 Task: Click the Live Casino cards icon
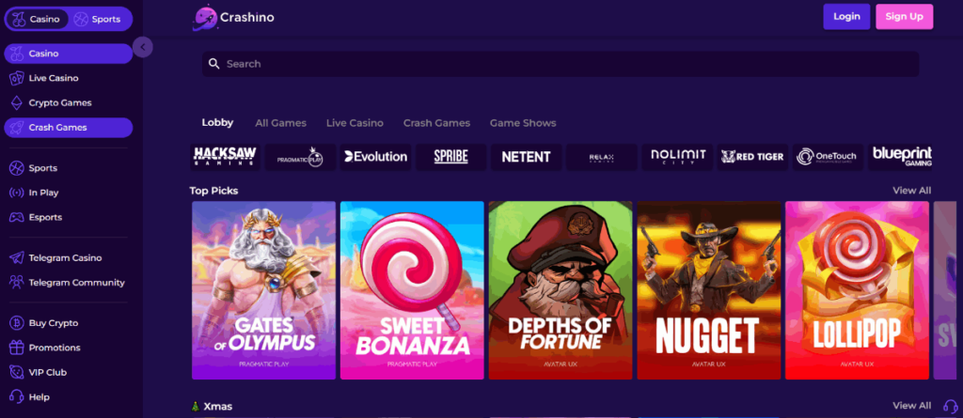coord(17,78)
